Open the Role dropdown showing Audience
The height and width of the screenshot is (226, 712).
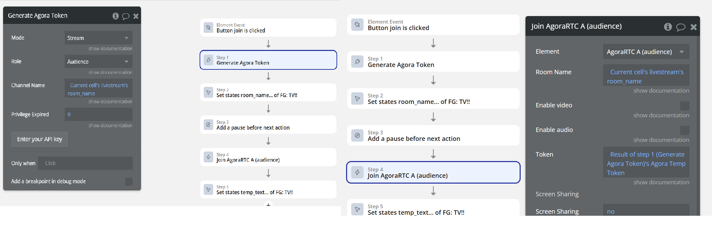click(x=98, y=62)
